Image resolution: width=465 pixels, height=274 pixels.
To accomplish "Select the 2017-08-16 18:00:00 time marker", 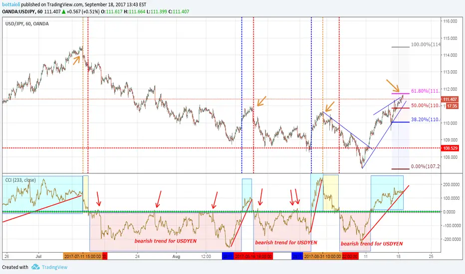I will [253, 256].
